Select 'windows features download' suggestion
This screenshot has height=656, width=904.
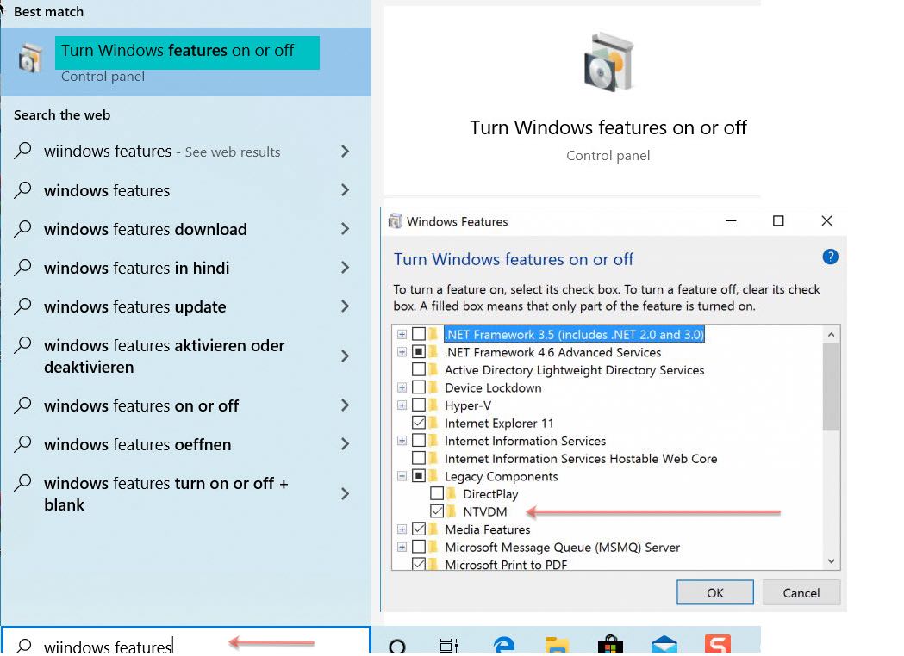(x=185, y=229)
